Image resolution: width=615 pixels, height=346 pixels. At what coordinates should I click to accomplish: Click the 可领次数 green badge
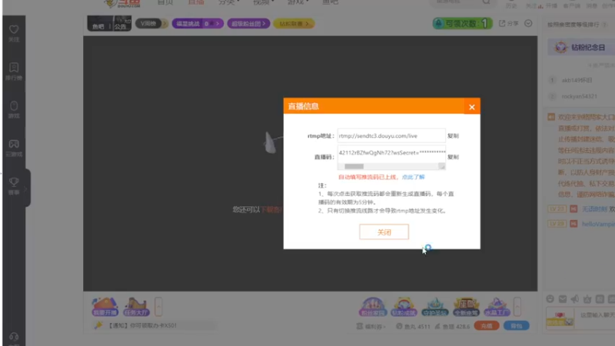[463, 24]
